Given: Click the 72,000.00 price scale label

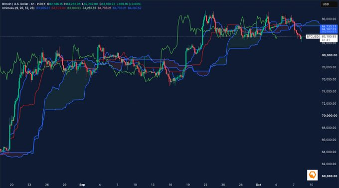Looking at the screenshot, I should pos(329,104).
